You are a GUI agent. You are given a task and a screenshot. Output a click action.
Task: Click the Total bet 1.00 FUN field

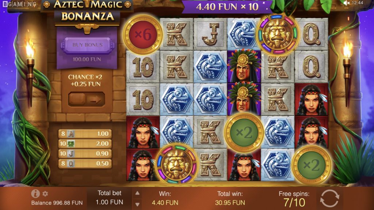tap(110, 198)
